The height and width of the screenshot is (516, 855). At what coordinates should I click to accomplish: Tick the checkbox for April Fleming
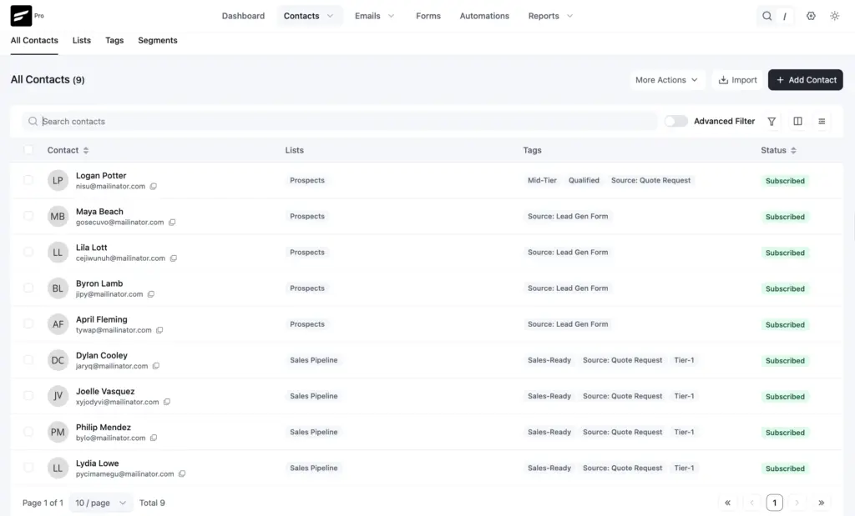point(28,323)
